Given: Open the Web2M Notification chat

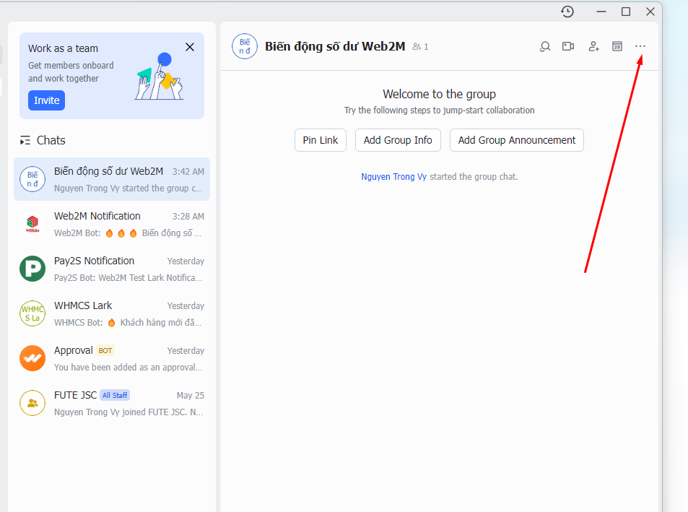Looking at the screenshot, I should pyautogui.click(x=112, y=224).
